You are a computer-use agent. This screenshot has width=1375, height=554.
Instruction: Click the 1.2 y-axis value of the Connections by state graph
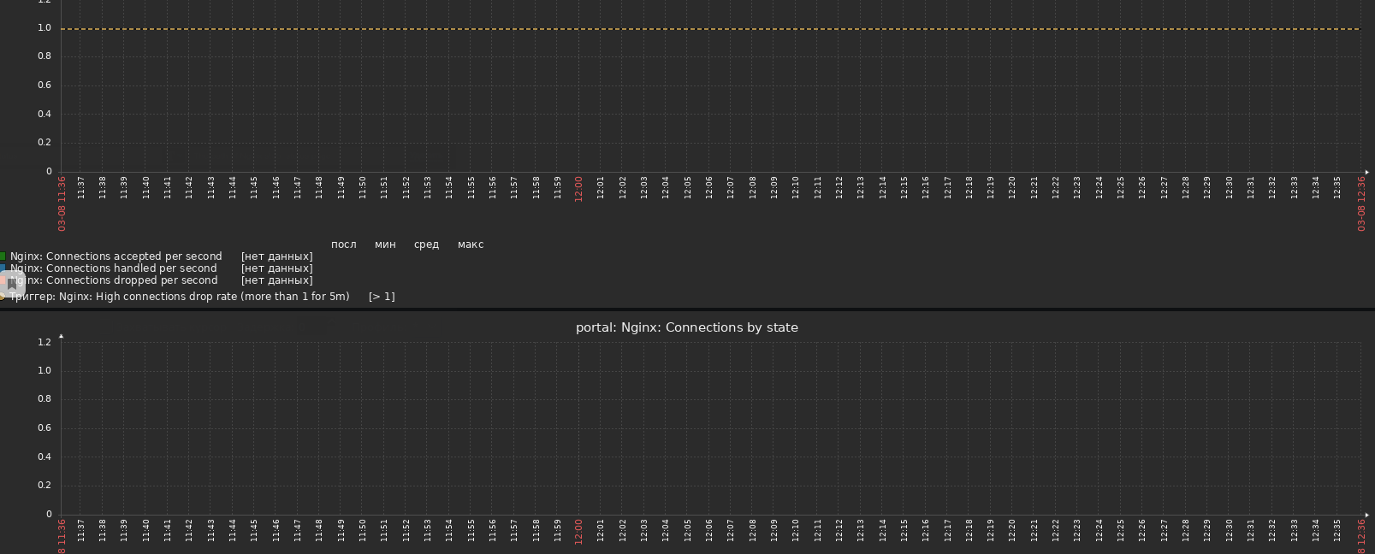click(44, 342)
